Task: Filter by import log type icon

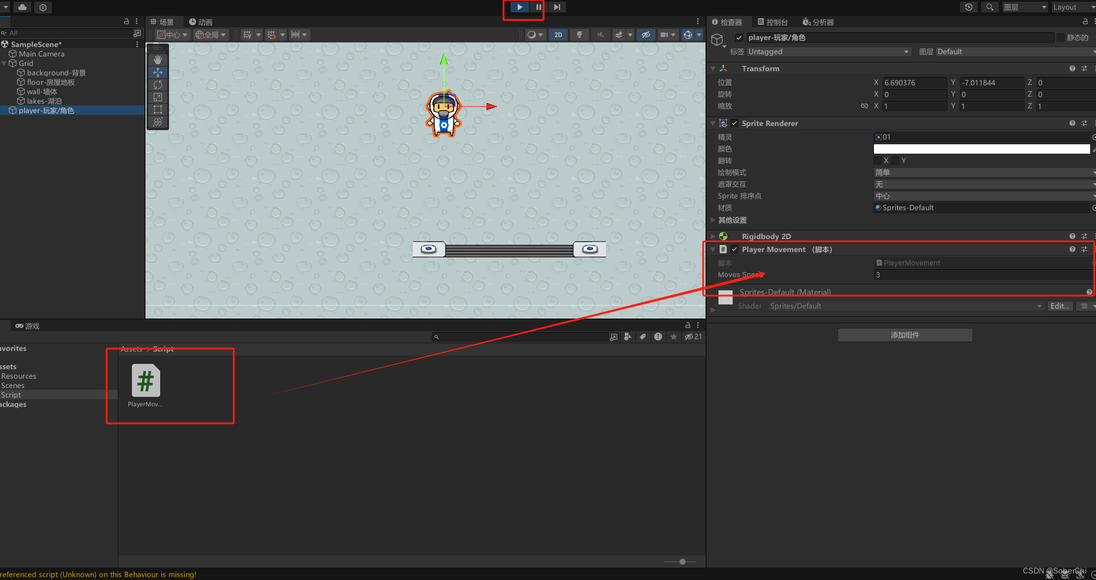Action: click(x=658, y=337)
